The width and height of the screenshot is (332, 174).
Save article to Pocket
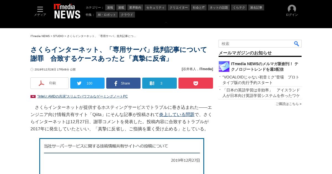pos(196,83)
